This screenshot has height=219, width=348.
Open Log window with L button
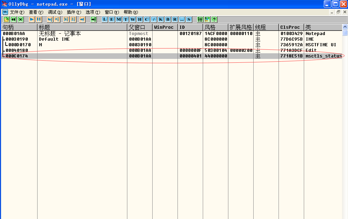tap(105, 20)
